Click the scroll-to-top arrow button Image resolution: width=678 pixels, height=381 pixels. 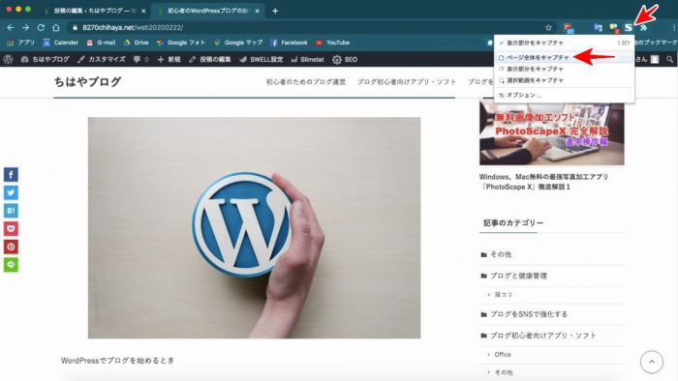click(652, 362)
